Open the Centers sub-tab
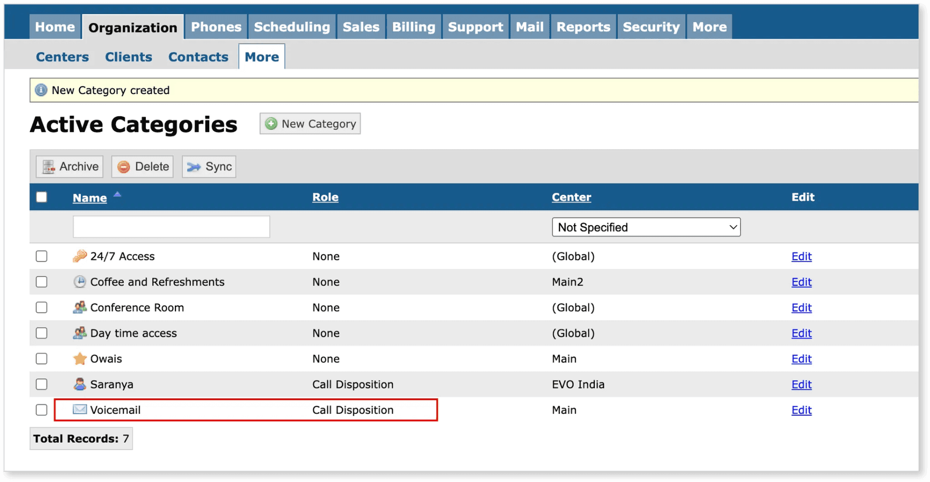Viewport: 930px width, 482px height. (62, 57)
